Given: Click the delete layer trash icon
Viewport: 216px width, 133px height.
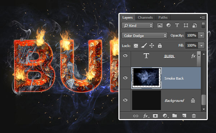Looking at the screenshot, I should tap(194, 116).
